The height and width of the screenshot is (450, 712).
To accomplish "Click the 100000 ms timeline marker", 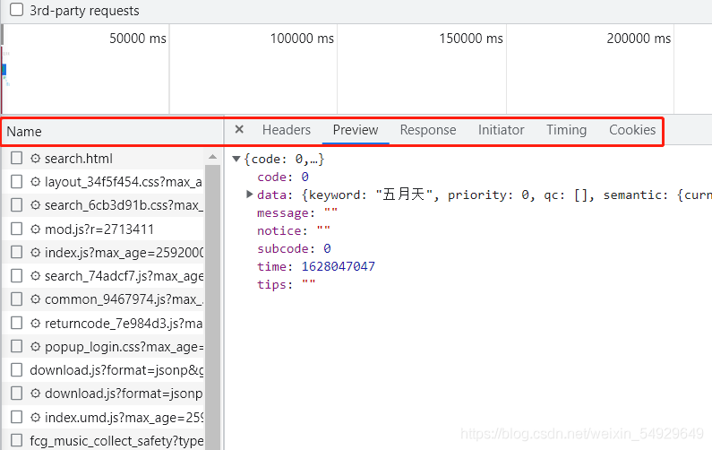I will coord(302,39).
